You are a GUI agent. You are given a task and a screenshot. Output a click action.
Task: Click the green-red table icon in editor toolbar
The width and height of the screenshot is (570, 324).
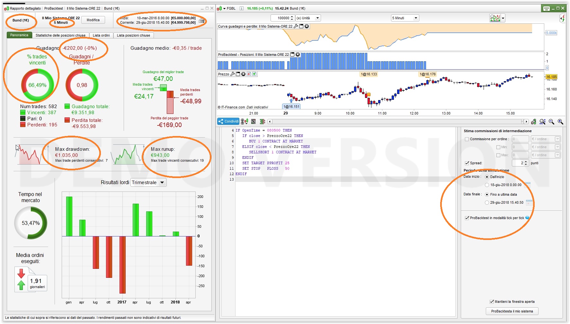(x=263, y=122)
